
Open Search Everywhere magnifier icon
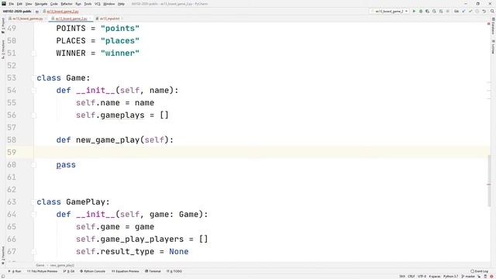tap(492, 11)
